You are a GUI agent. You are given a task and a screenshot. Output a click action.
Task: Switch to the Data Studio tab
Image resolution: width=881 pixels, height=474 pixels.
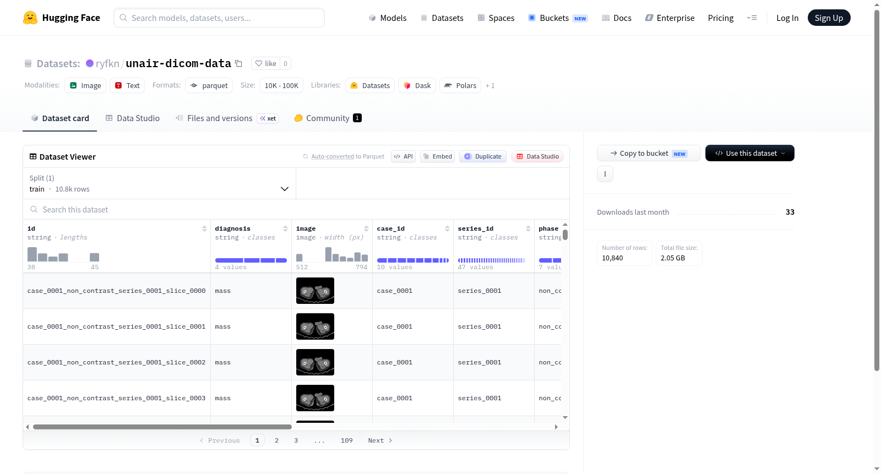[x=133, y=118]
